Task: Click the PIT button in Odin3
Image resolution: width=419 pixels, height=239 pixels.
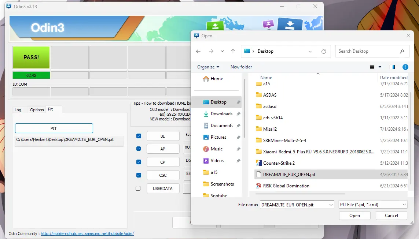Action: [54, 128]
